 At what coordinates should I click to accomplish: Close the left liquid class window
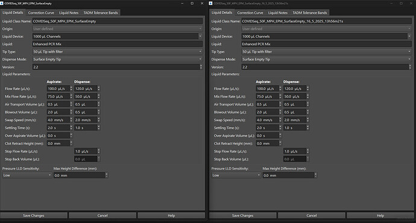[202, 3]
